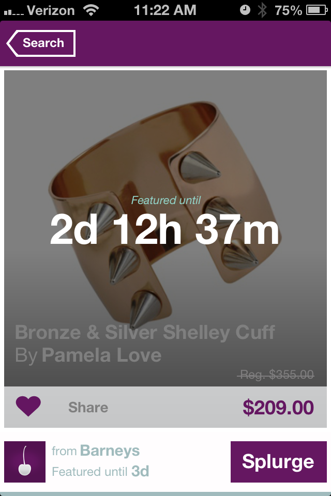
Task: Tap the 75% battery percentage text
Action: coord(288,10)
